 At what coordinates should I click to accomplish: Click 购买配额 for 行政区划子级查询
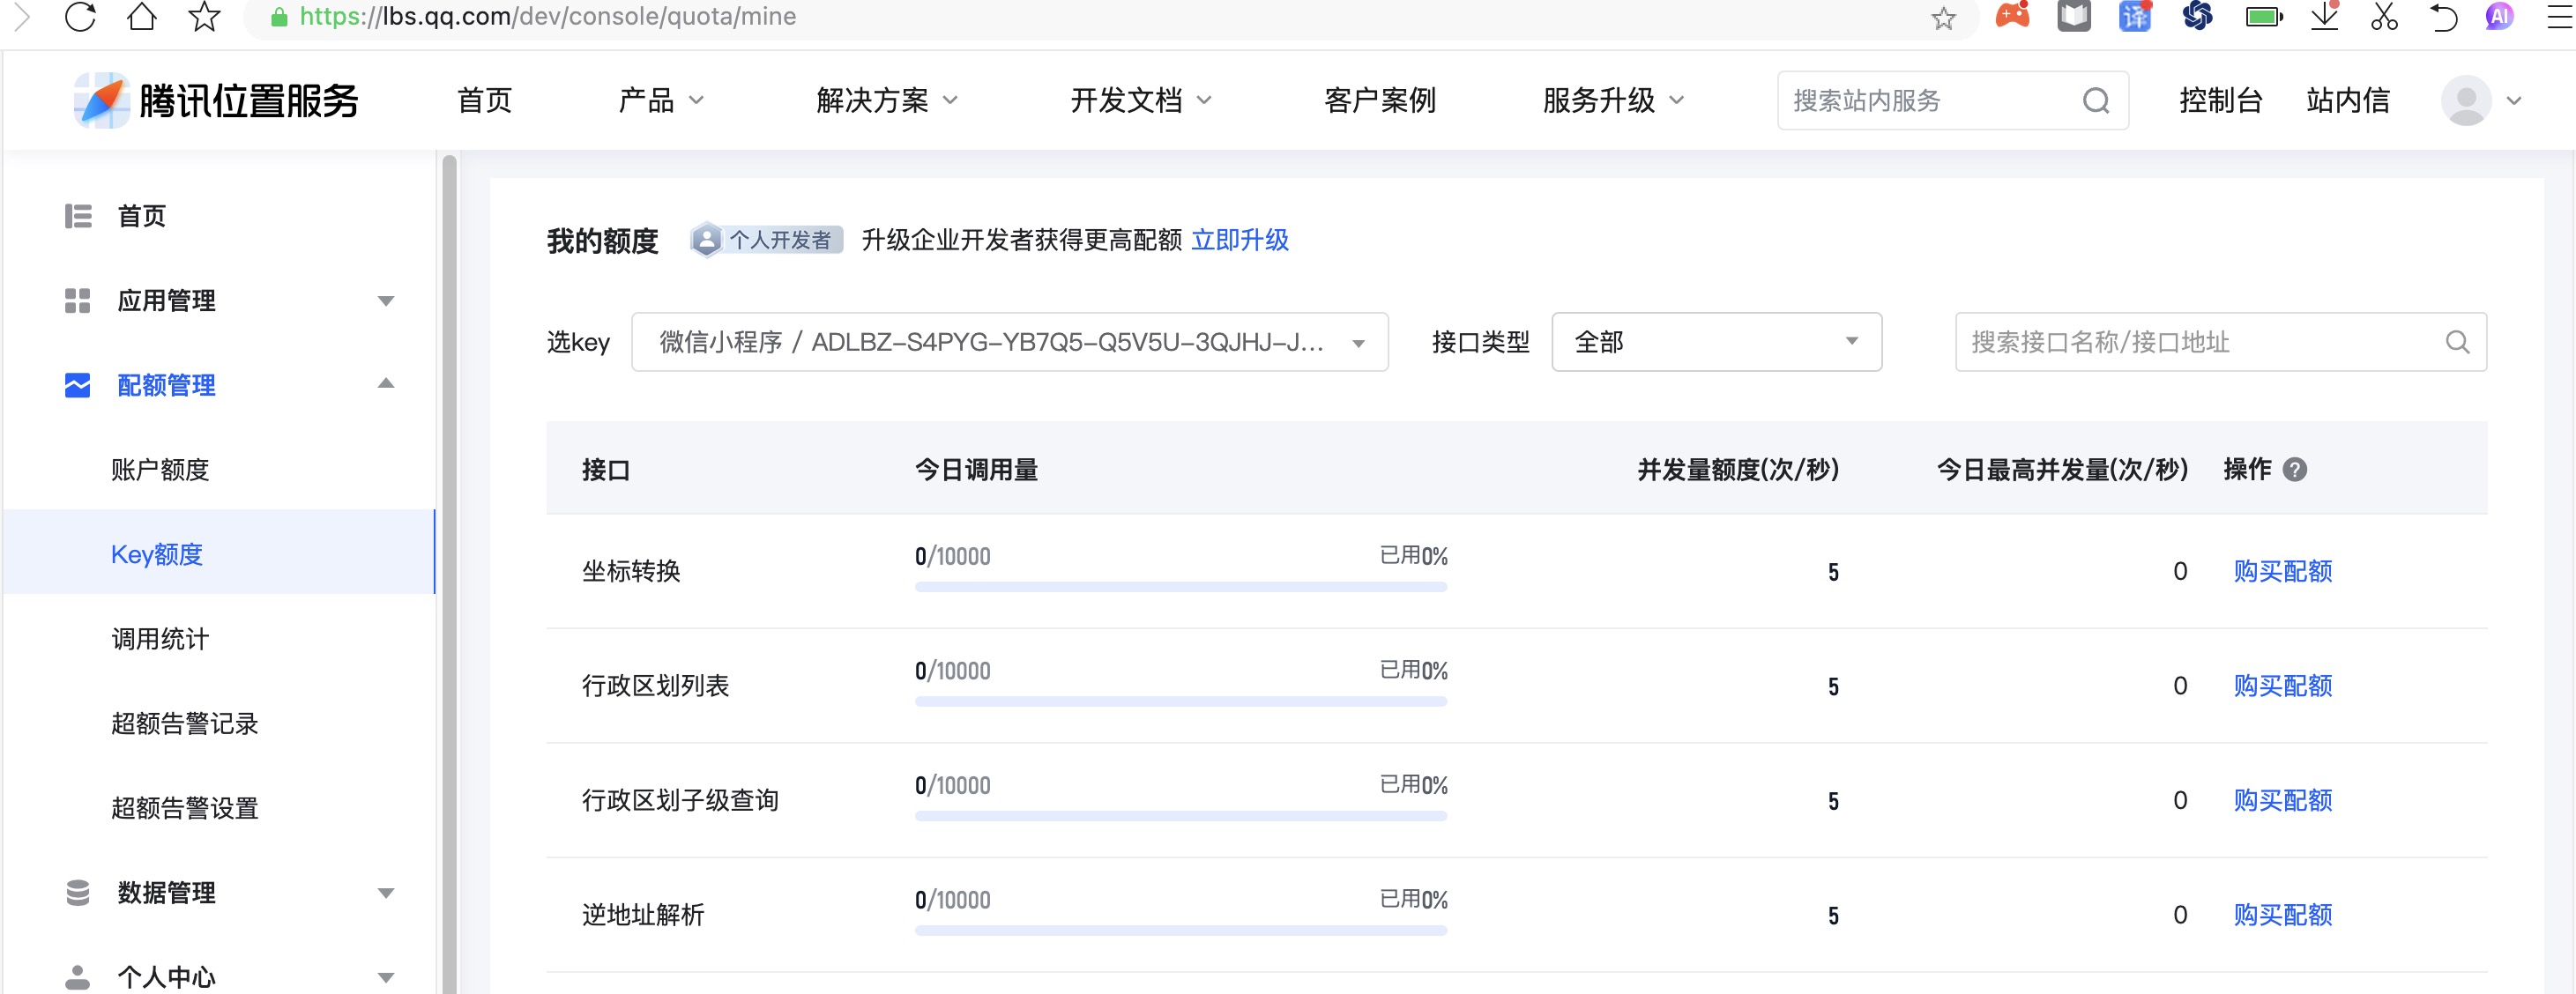pos(2283,800)
